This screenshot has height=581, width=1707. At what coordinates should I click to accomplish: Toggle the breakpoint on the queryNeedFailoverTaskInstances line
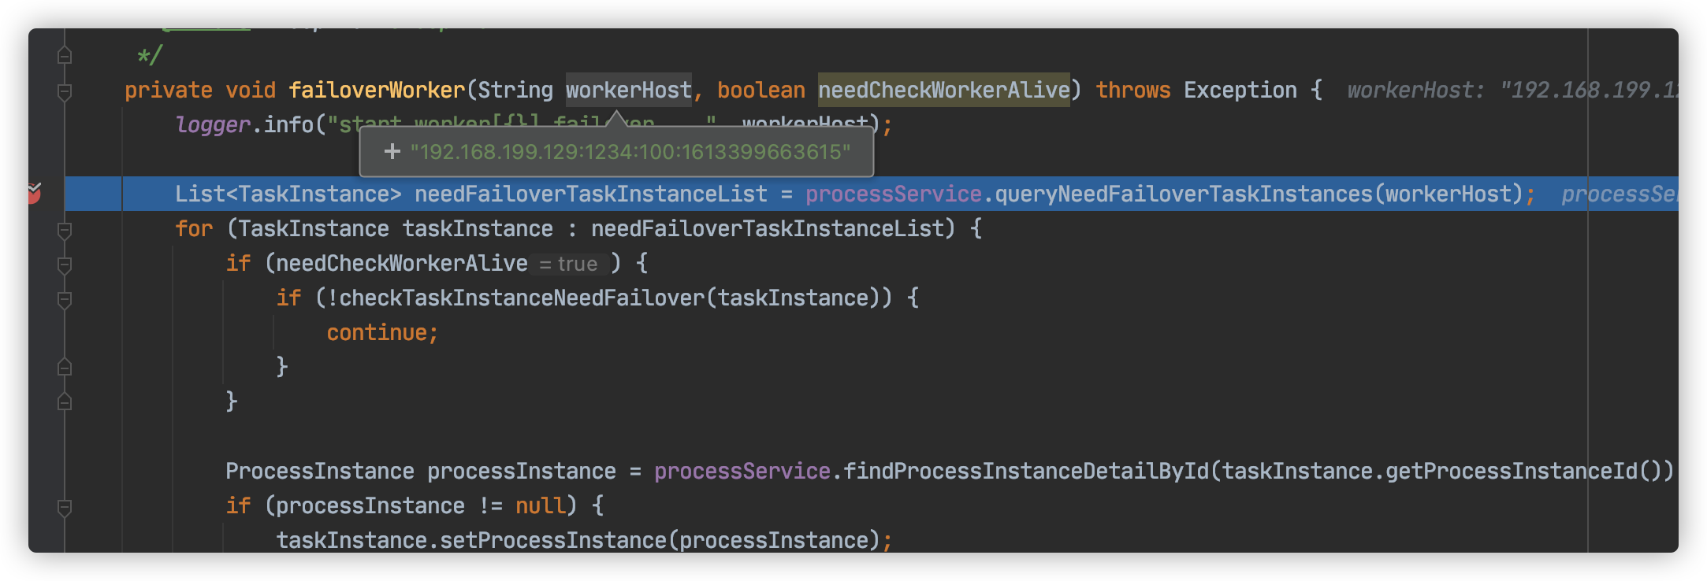[x=35, y=193]
